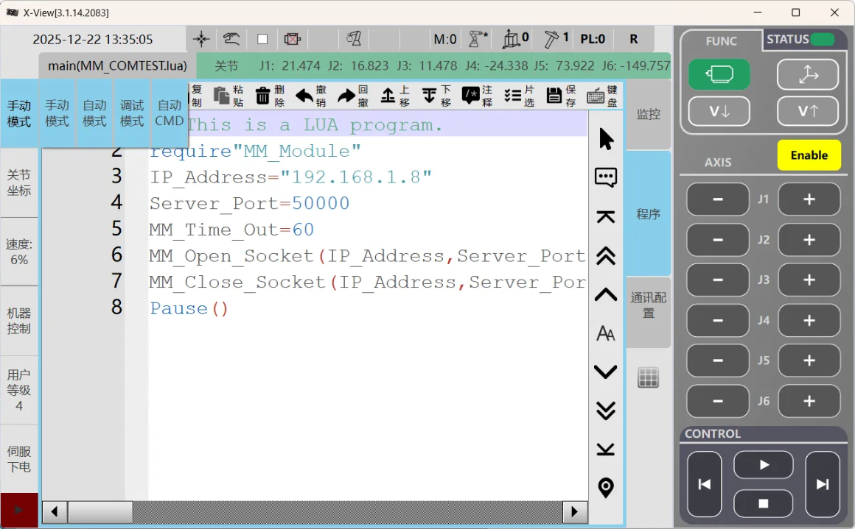Click the horizontal scrollbar right arrow
The image size is (855, 529).
coord(575,511)
